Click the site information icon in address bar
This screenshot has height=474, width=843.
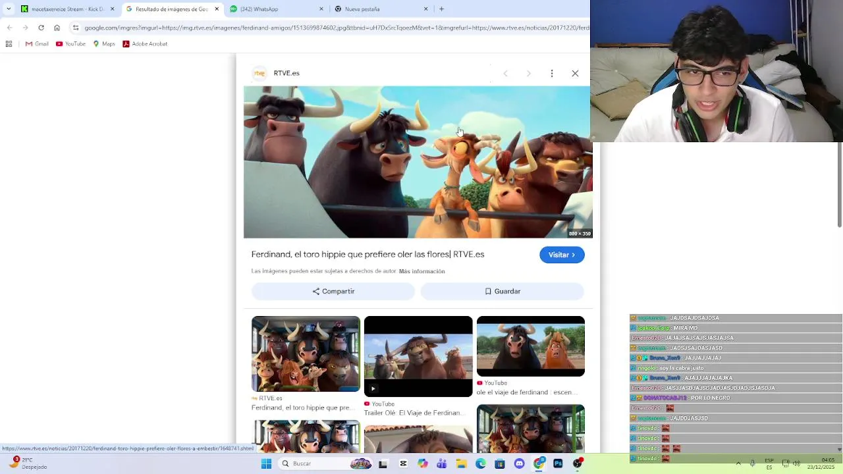click(76, 28)
